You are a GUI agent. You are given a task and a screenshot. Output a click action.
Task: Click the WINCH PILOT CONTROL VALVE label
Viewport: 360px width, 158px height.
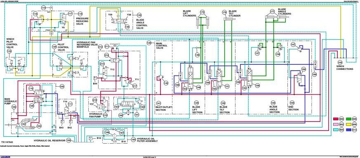pyautogui.click(x=12, y=43)
